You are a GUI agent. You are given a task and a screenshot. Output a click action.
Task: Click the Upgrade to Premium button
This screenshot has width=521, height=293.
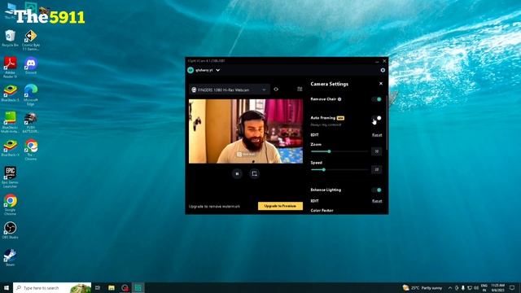[280, 206]
